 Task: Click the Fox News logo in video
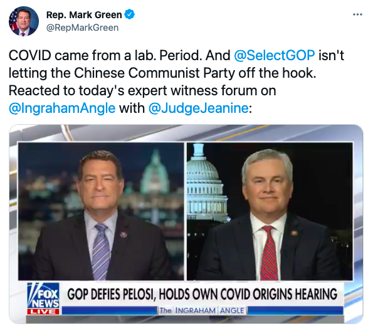[43, 296]
